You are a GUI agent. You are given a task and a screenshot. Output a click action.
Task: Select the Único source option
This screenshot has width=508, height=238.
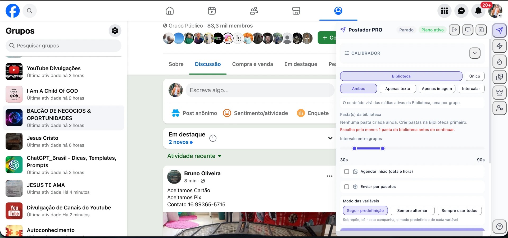(x=475, y=76)
